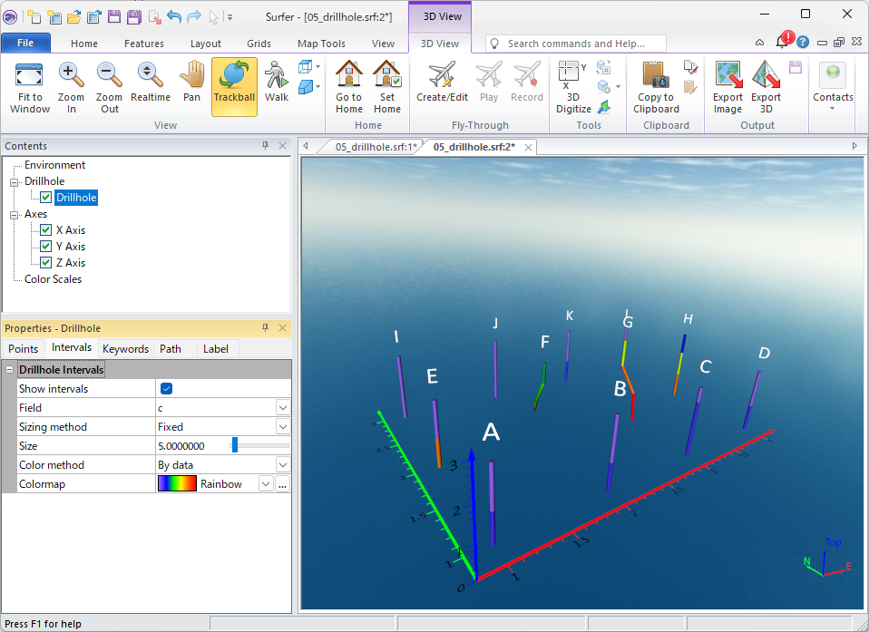This screenshot has height=632, width=869.
Task: Uncheck the X Axis visibility checkbox
Action: coord(45,230)
